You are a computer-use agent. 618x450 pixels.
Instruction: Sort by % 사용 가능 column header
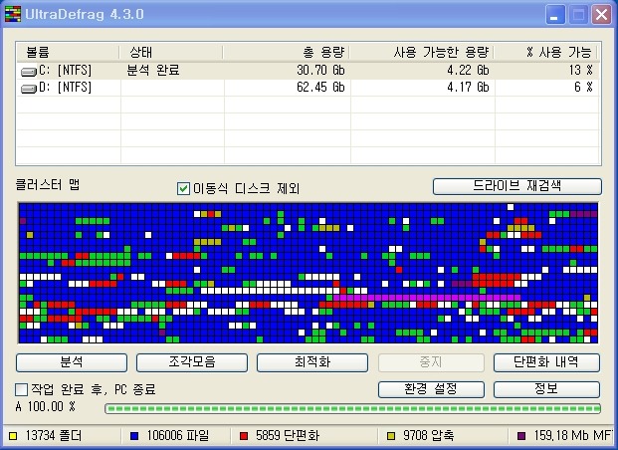point(546,52)
